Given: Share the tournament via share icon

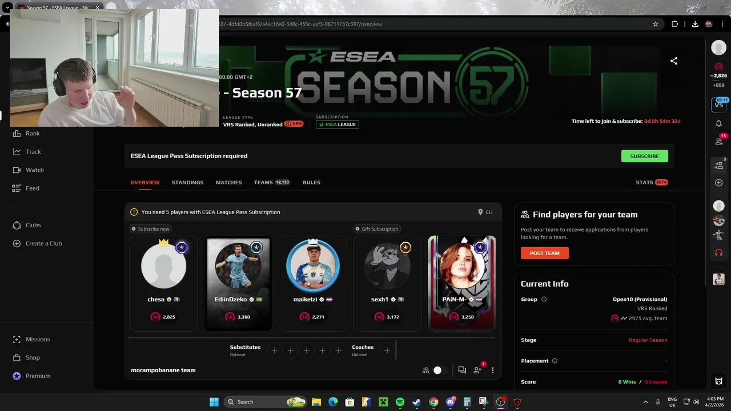Looking at the screenshot, I should [x=674, y=61].
